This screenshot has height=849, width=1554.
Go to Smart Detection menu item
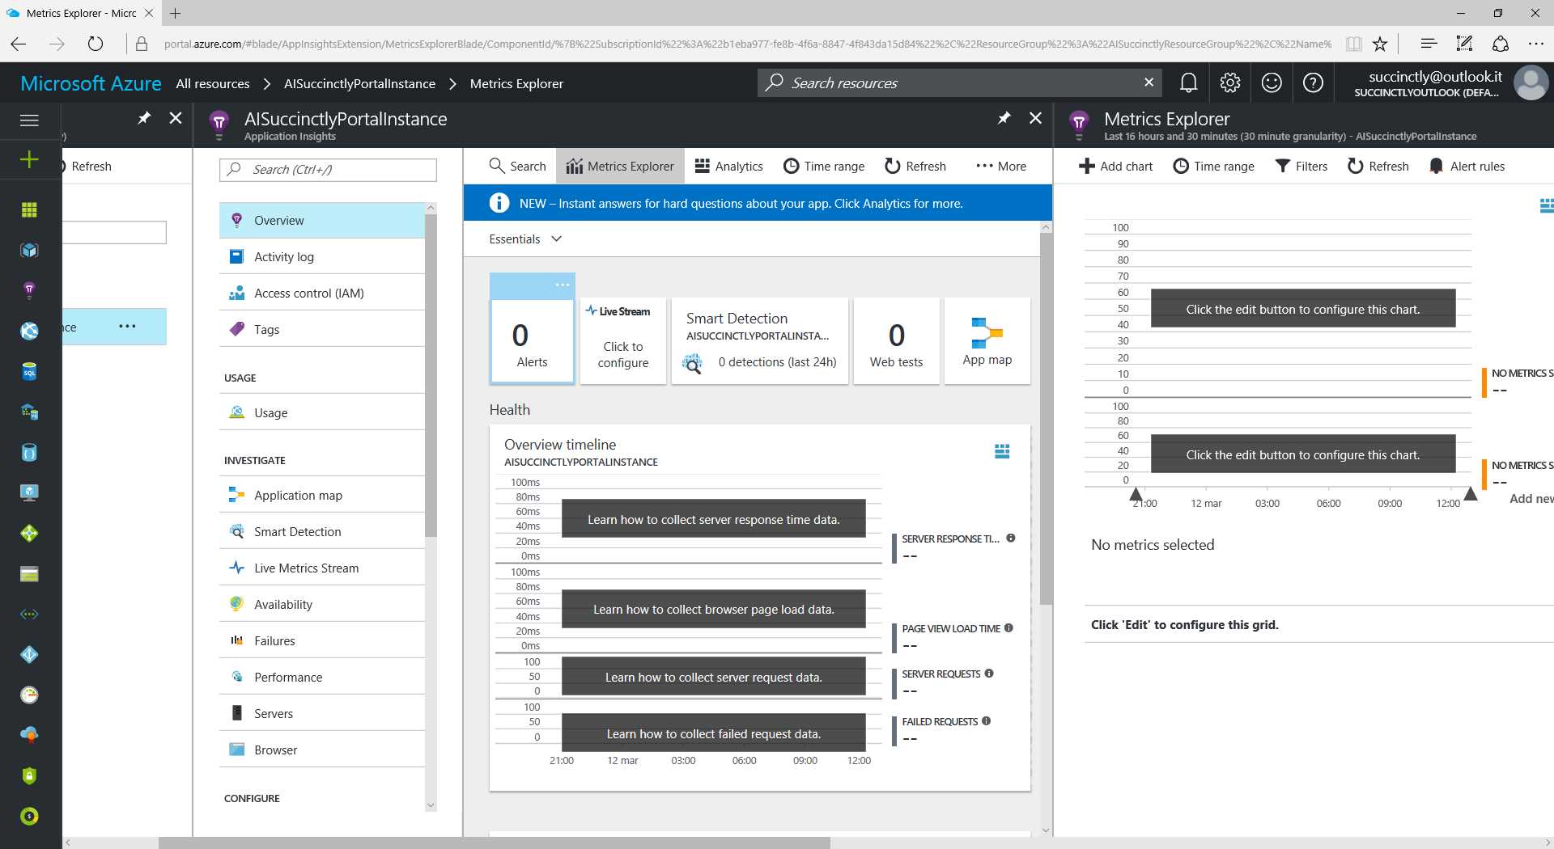[x=322, y=531]
